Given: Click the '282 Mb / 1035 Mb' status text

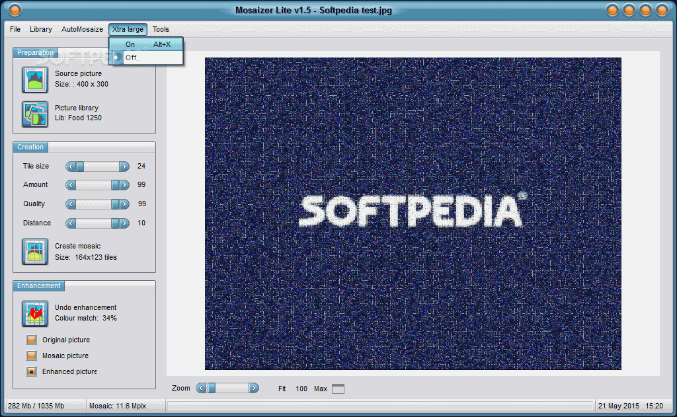Looking at the screenshot, I should (x=36, y=406).
